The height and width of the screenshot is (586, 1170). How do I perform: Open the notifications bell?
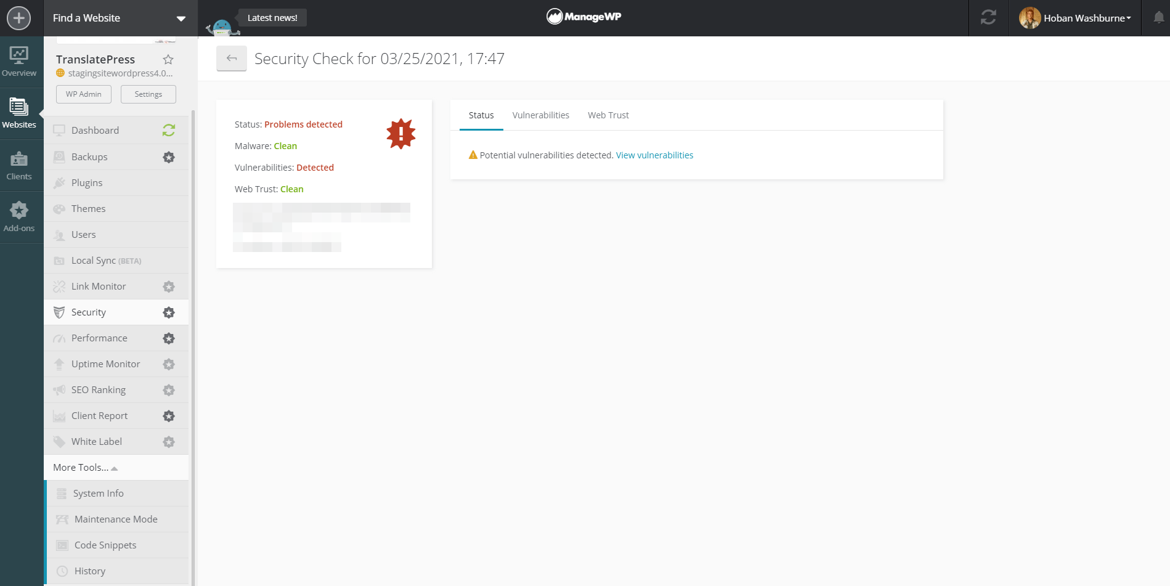click(x=1158, y=18)
